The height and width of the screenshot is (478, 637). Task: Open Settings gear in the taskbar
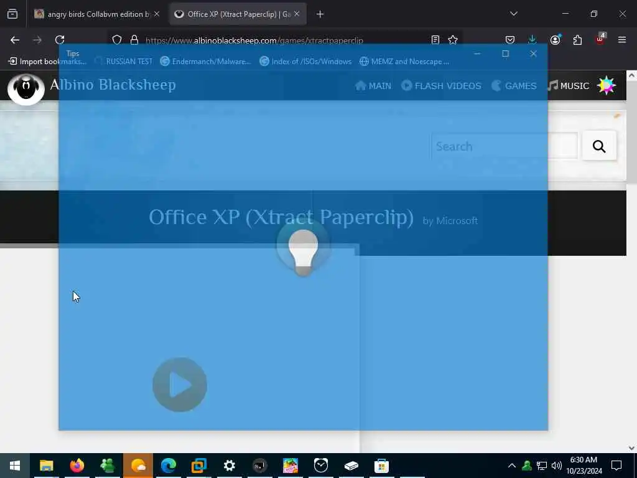229,466
